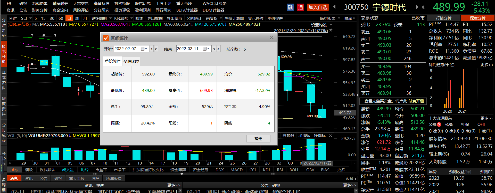Image resolution: width=495 pixels, height=193 pixels.
Task: Expand the 设置均线 dropdown
Action: pyautogui.click(x=331, y=25)
